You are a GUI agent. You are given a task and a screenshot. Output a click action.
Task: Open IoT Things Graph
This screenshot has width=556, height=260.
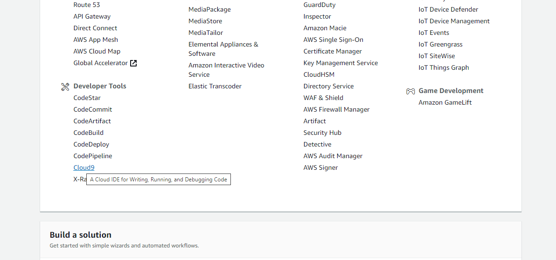pos(444,68)
